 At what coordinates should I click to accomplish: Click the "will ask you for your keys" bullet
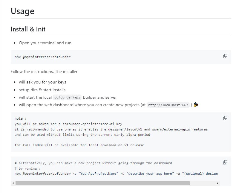coord(42,82)
